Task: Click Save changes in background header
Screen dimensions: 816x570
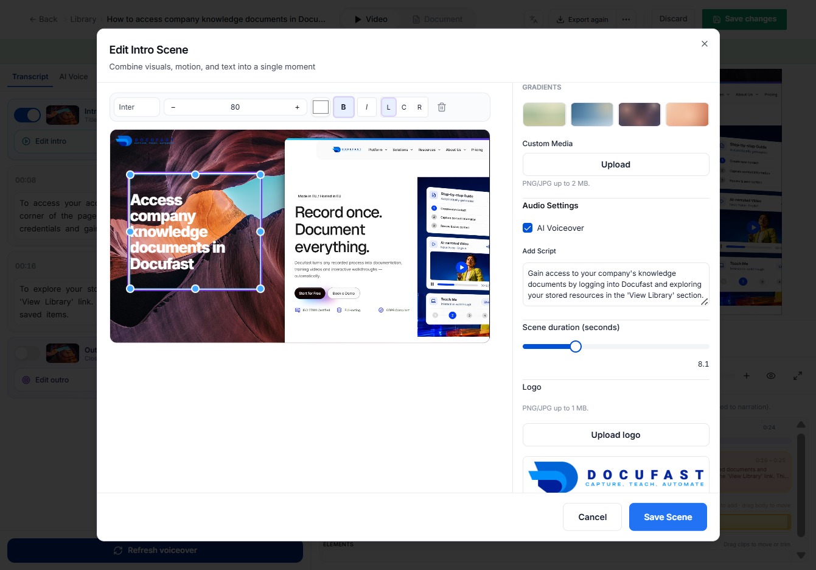Action: point(744,19)
